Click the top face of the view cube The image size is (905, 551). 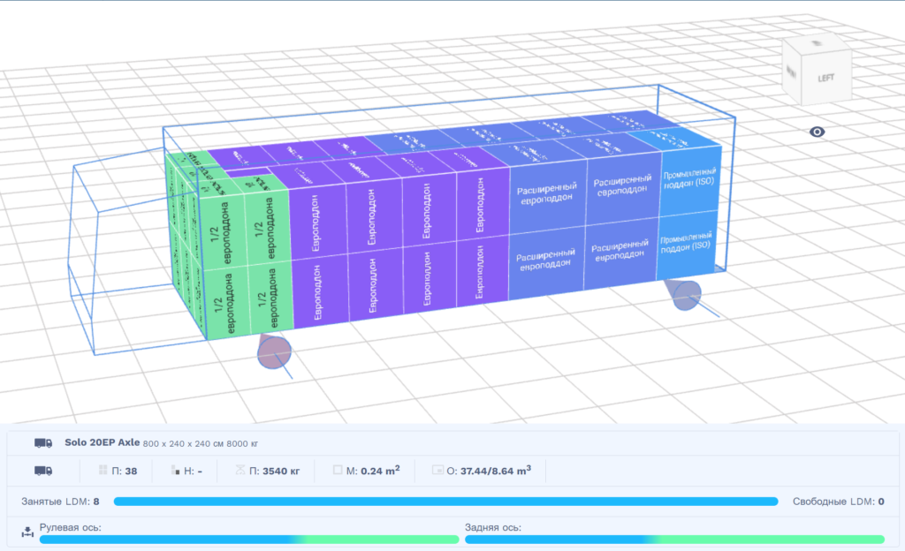[x=818, y=43]
